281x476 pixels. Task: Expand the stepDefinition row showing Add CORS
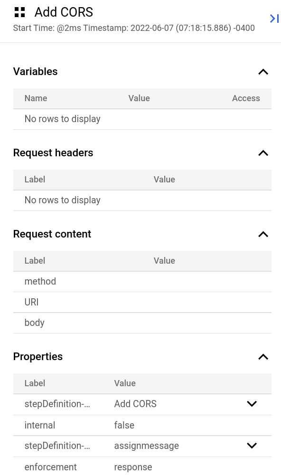(252, 404)
